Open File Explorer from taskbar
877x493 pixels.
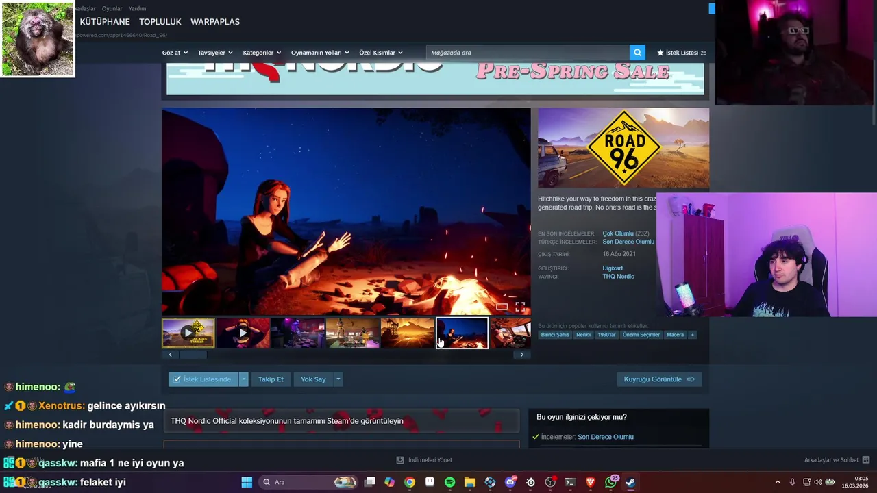[470, 482]
